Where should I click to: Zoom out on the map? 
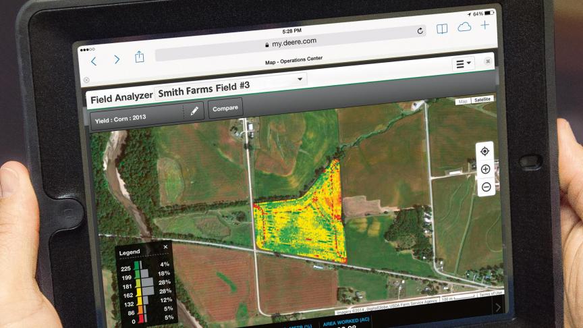486,187
